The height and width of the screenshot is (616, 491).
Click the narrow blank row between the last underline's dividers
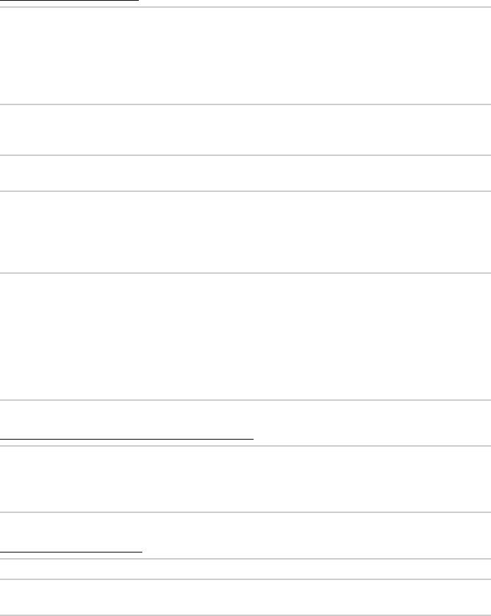(x=245, y=569)
